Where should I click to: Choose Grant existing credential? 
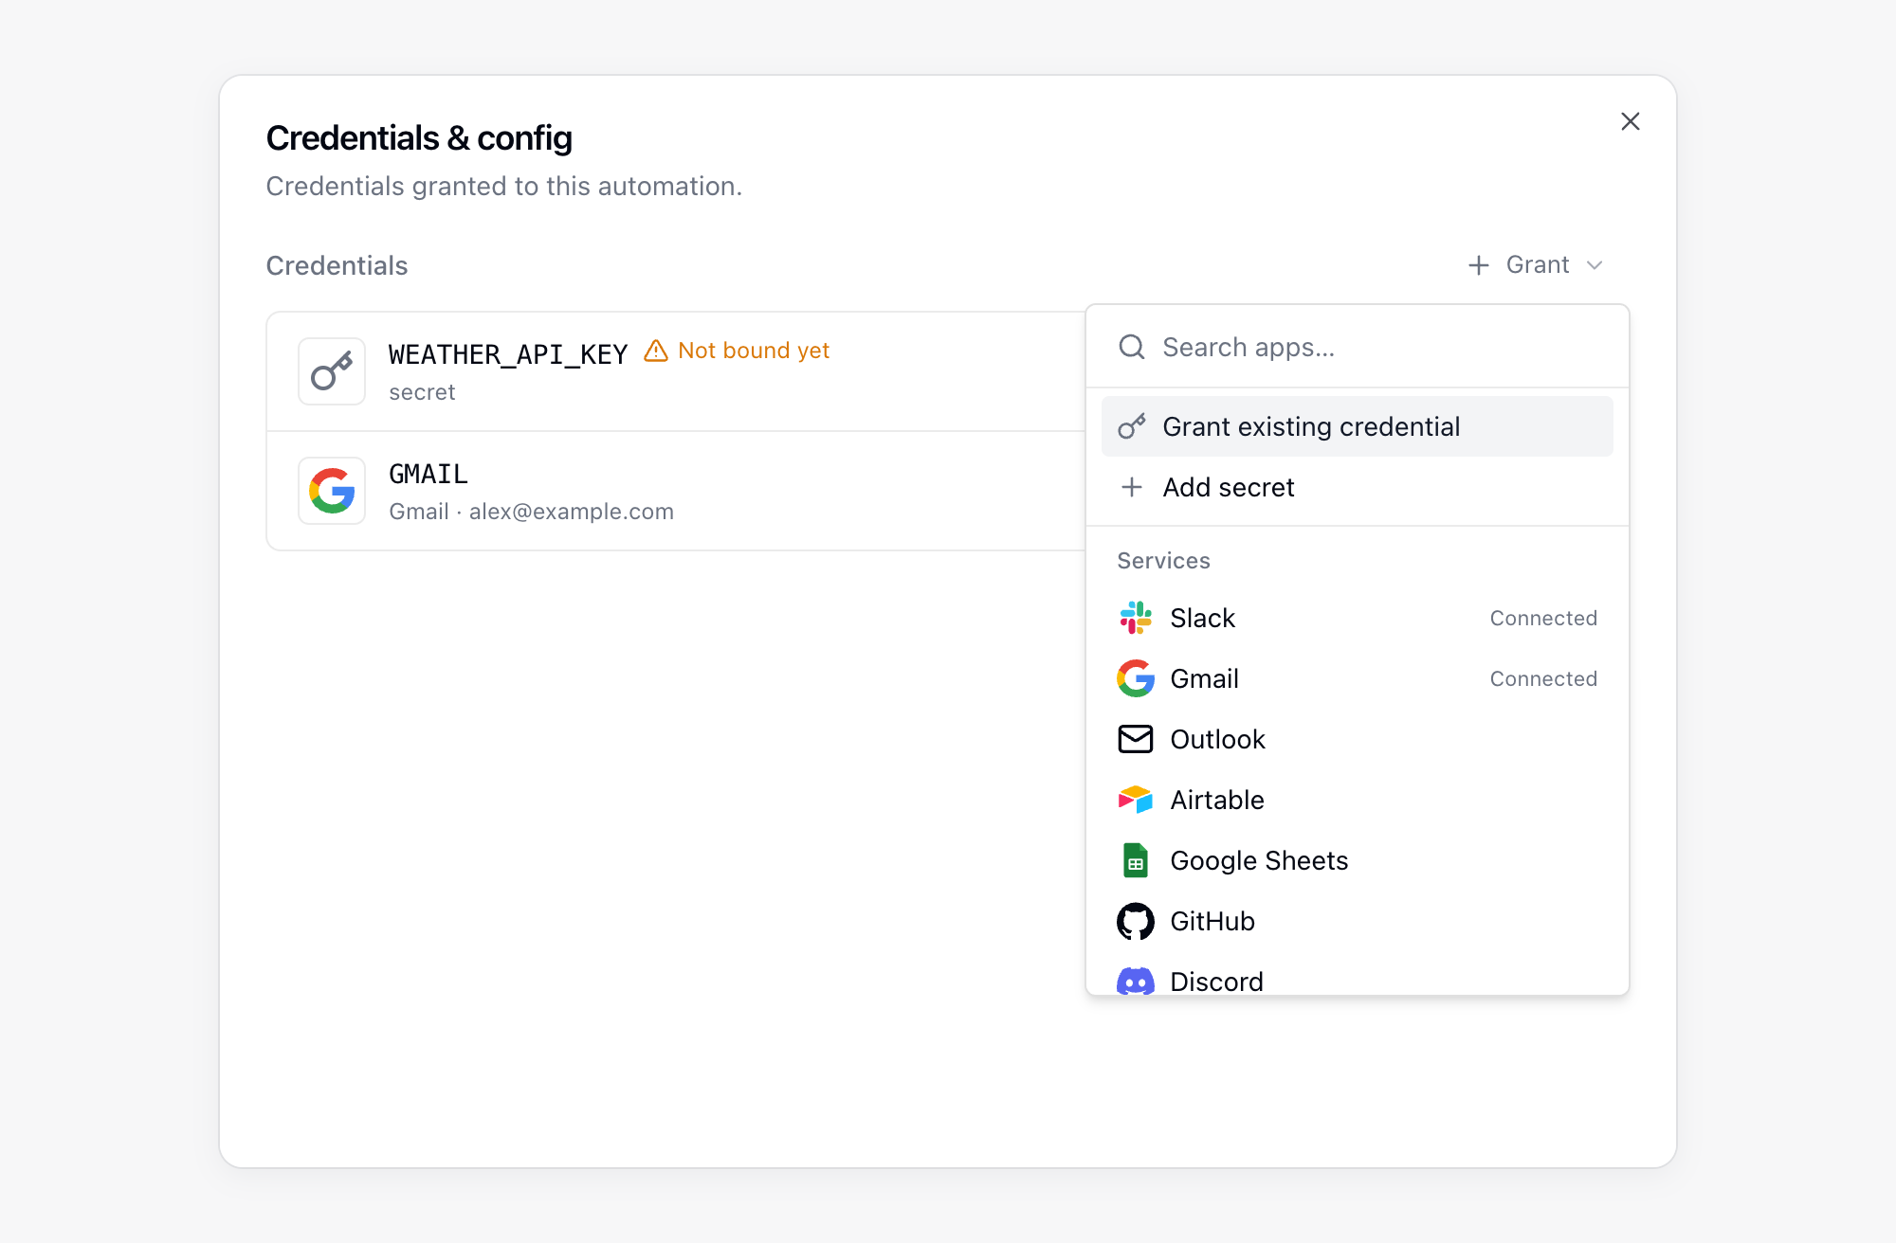pos(1358,426)
